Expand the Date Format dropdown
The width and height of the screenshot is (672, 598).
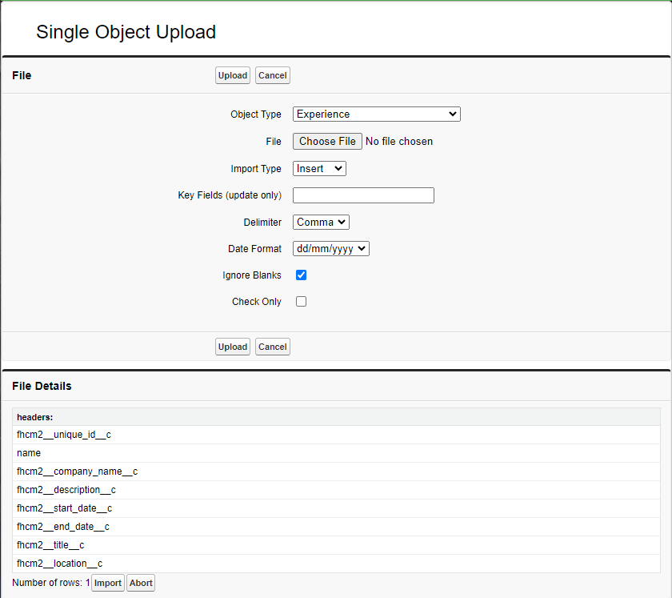tap(330, 249)
